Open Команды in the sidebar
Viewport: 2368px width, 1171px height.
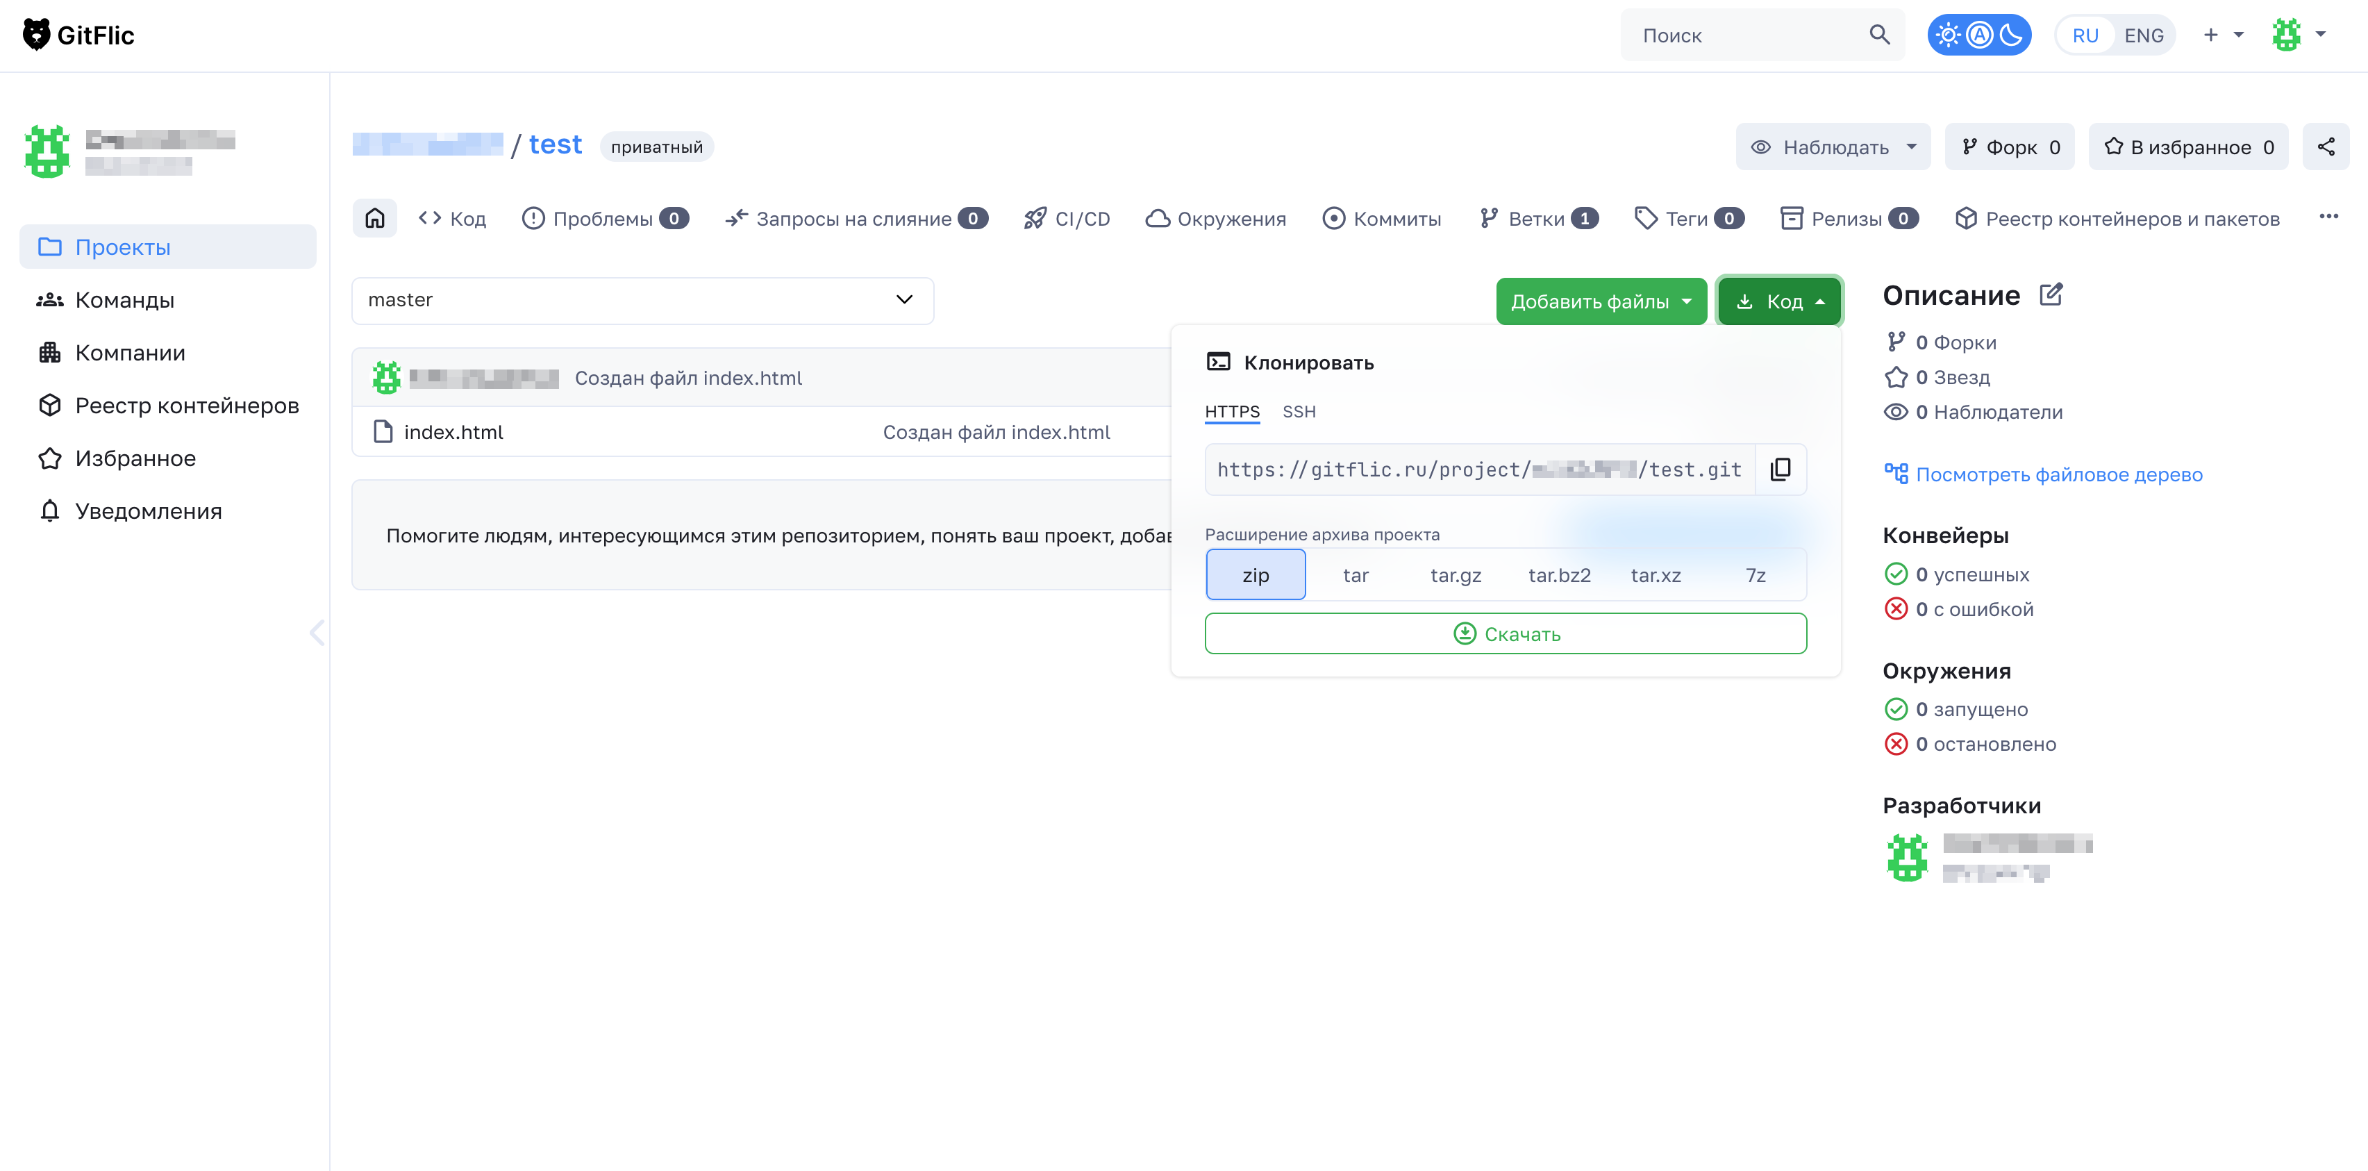pyautogui.click(x=167, y=299)
